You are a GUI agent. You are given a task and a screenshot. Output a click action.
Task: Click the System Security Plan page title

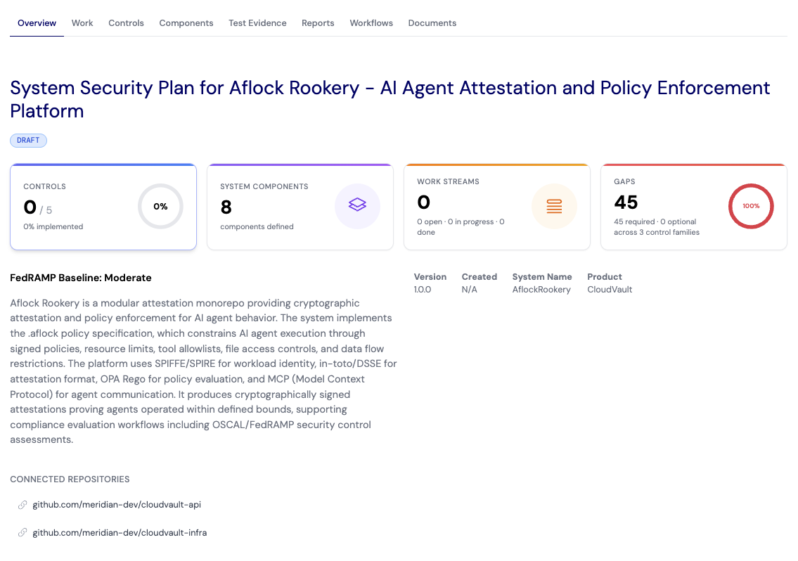[390, 99]
